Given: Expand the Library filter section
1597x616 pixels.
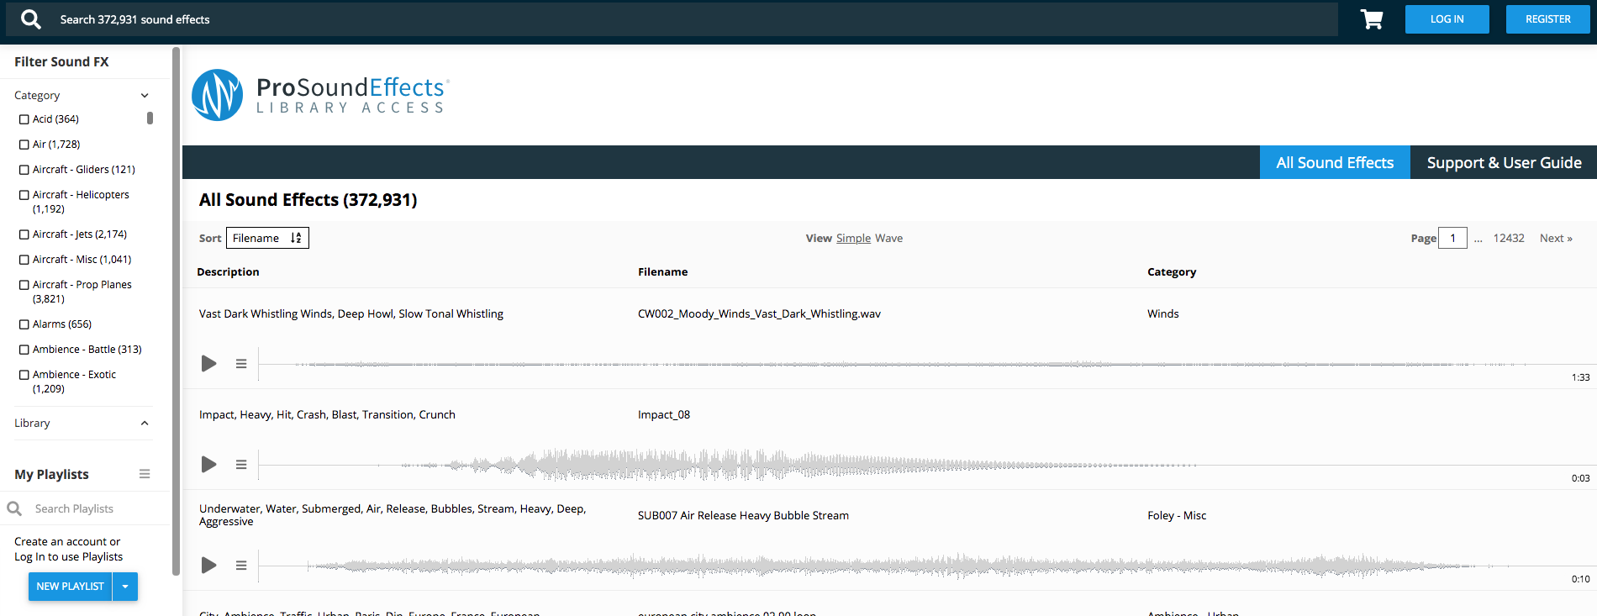Looking at the screenshot, I should pyautogui.click(x=145, y=424).
